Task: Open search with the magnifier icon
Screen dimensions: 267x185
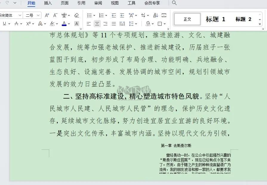Action: pyautogui.click(x=174, y=3)
